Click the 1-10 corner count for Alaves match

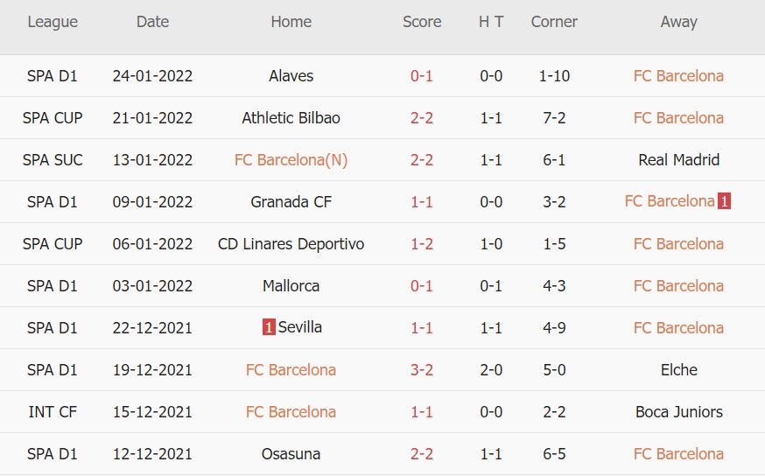[x=554, y=76]
